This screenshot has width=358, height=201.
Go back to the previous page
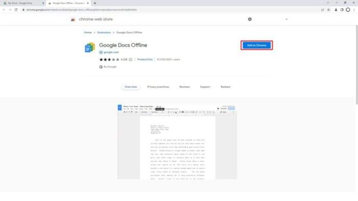pos(4,10)
